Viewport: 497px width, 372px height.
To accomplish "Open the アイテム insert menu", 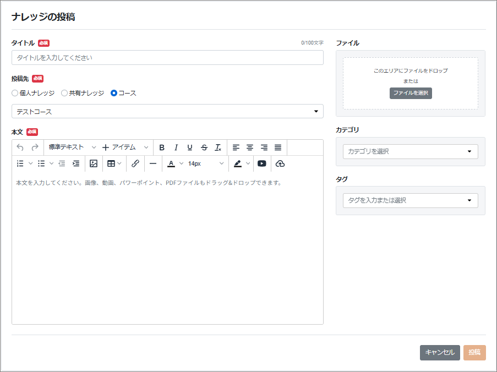I will click(x=125, y=147).
